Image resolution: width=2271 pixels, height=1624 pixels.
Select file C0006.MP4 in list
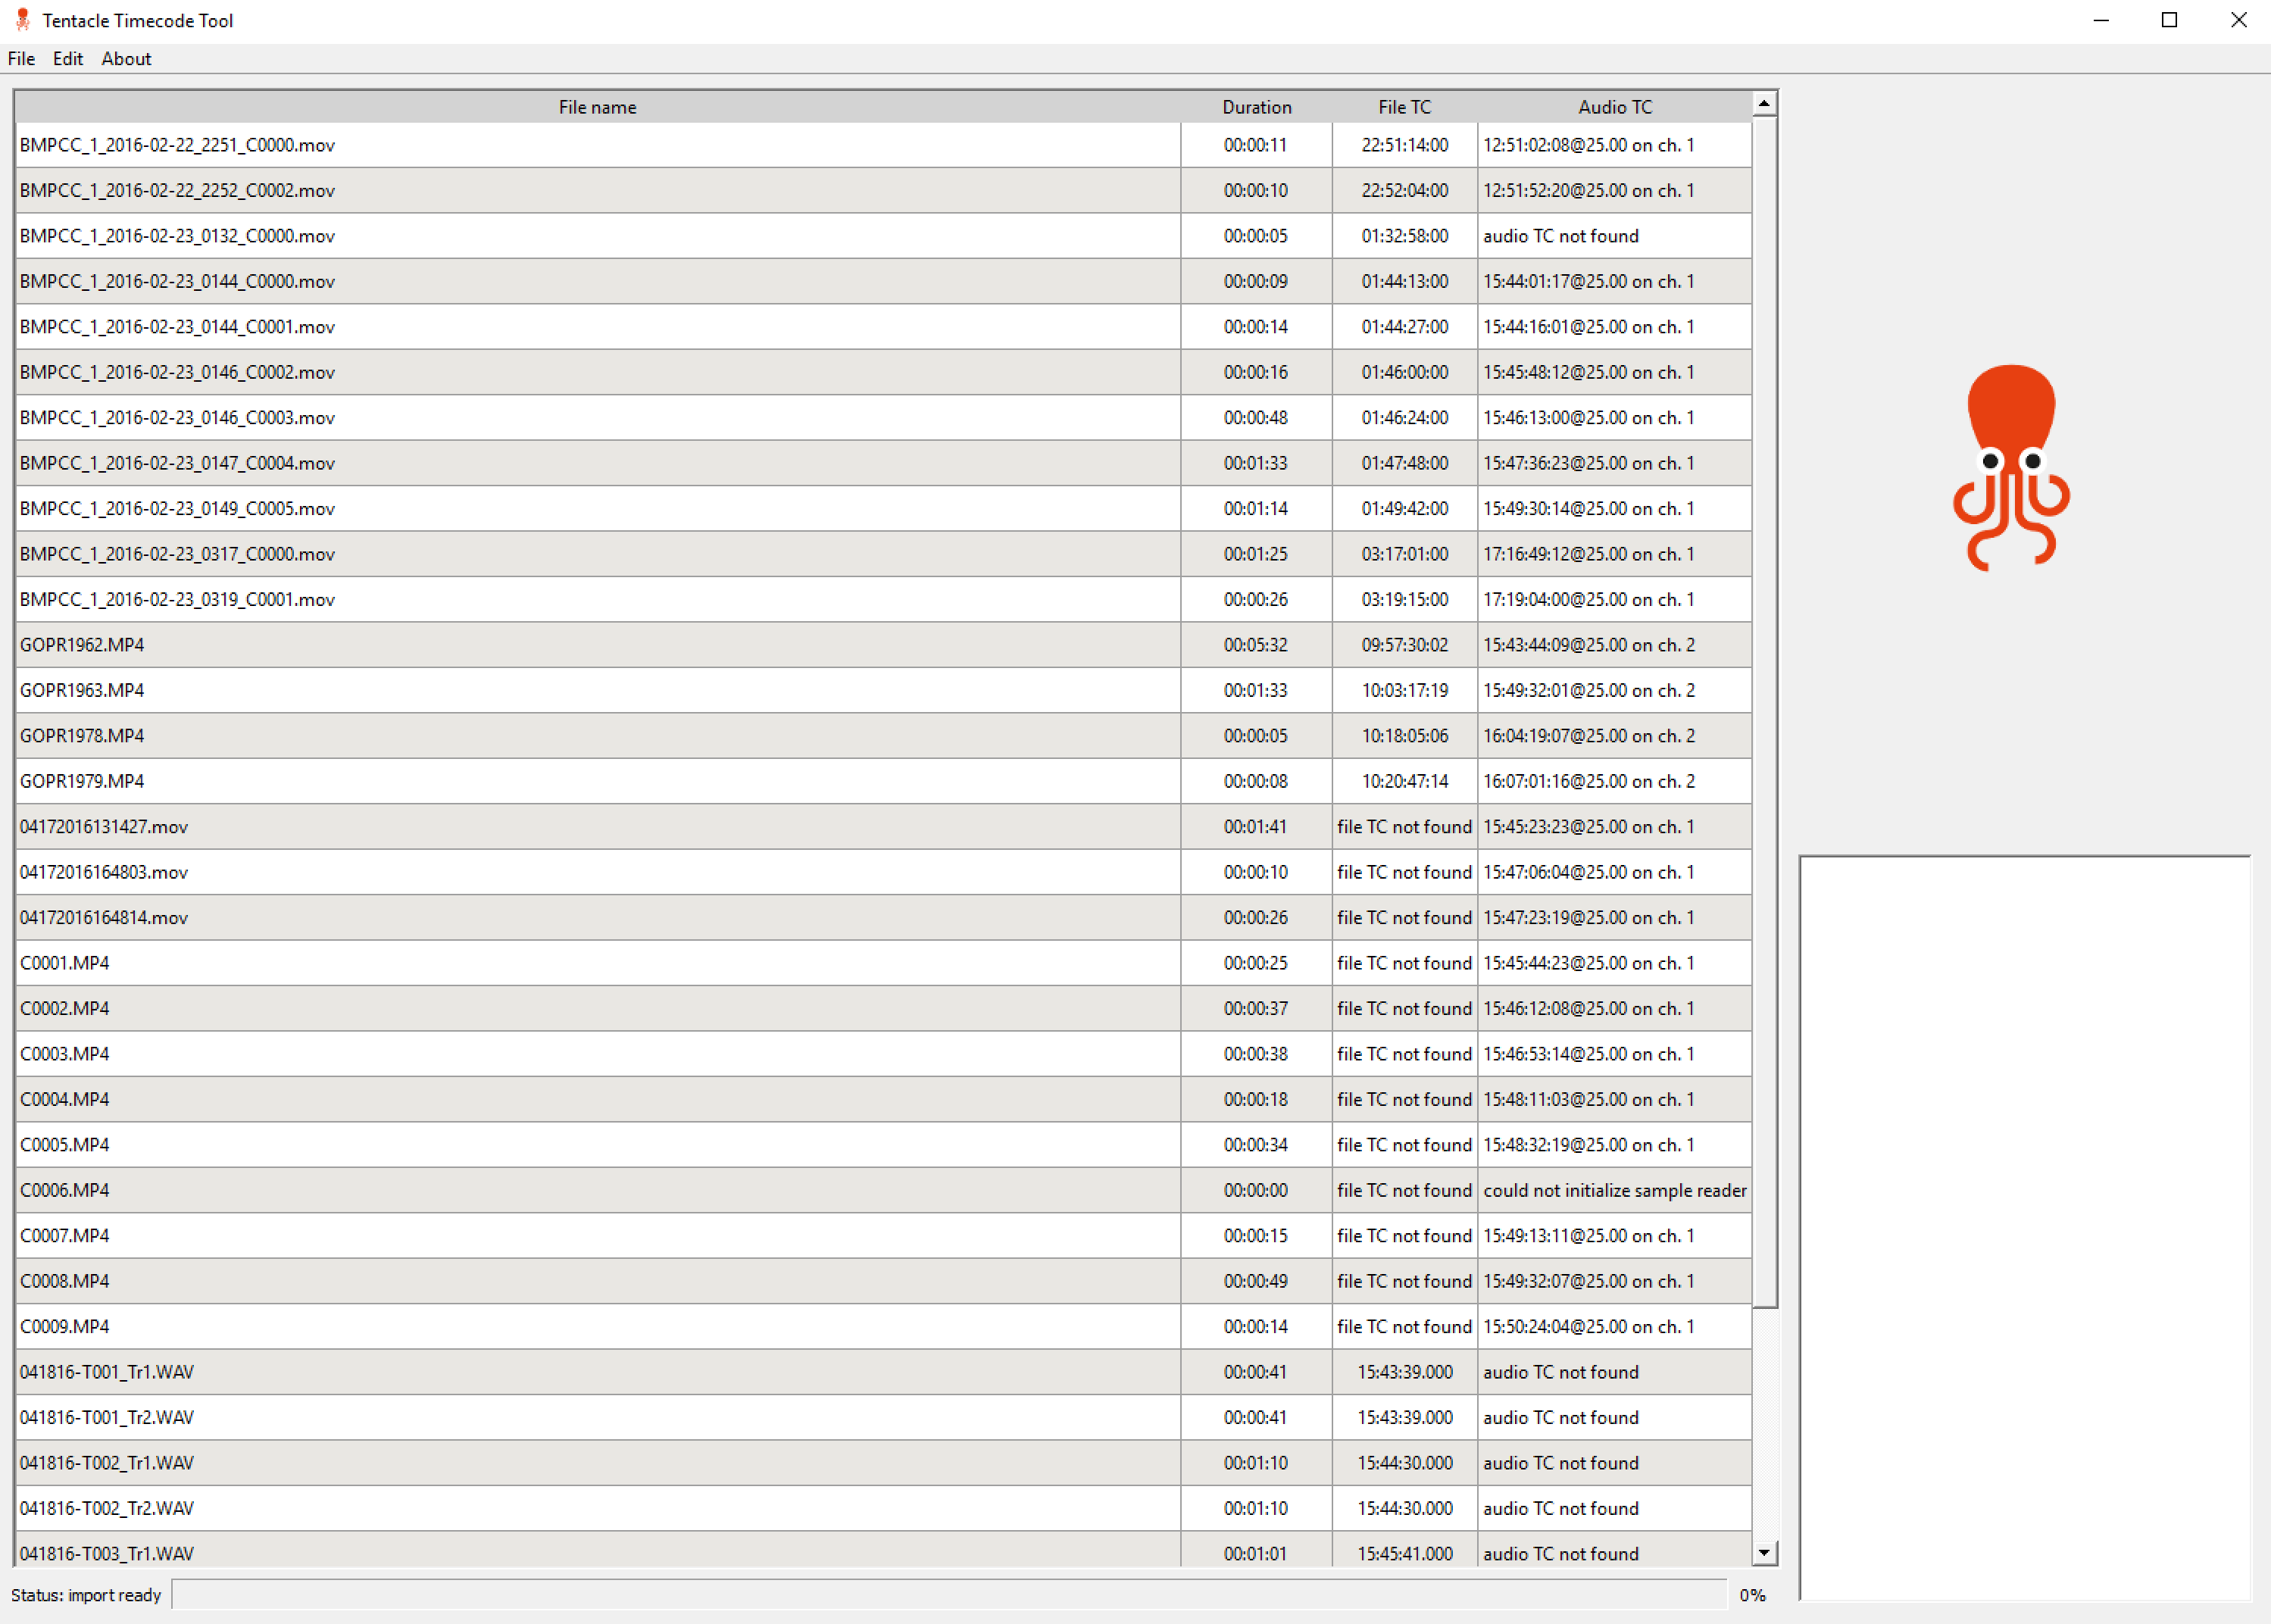pyautogui.click(x=65, y=1190)
